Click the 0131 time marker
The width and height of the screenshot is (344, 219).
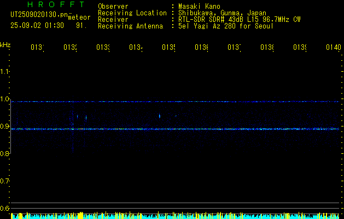[x=37, y=47]
